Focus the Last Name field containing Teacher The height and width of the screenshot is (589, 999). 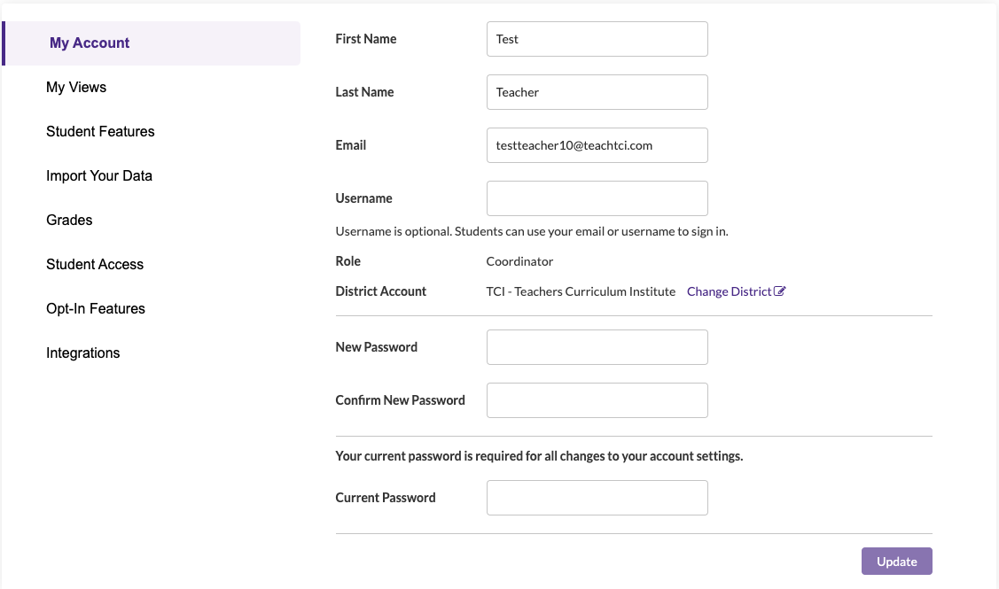(597, 92)
